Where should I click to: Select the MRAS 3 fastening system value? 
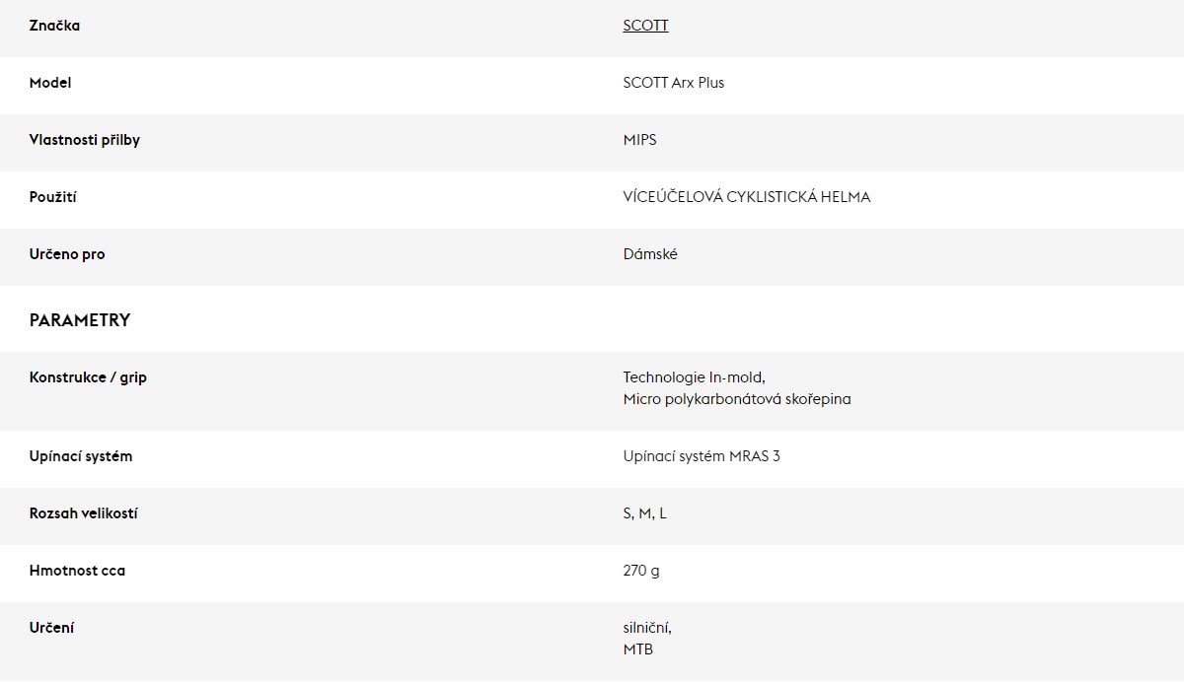coord(702,456)
